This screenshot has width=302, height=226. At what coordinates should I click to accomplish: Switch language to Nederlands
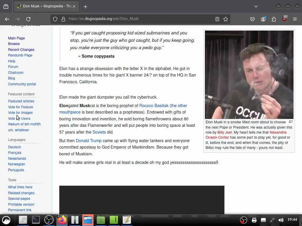(17, 159)
